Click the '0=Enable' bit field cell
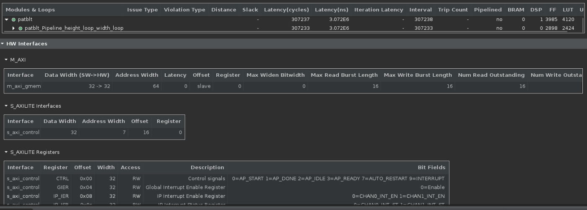 pyautogui.click(x=433, y=187)
